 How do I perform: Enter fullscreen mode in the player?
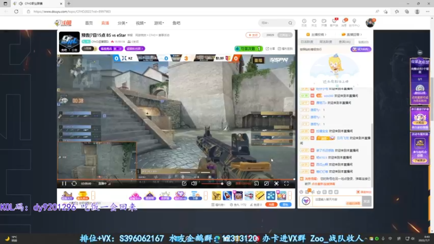click(x=286, y=183)
